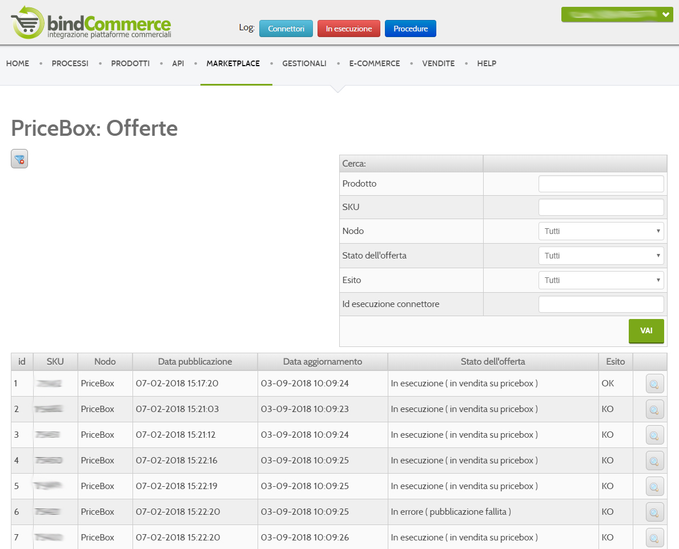The image size is (679, 549).
Task: Clear filters with the funnel icon
Action: (x=19, y=159)
